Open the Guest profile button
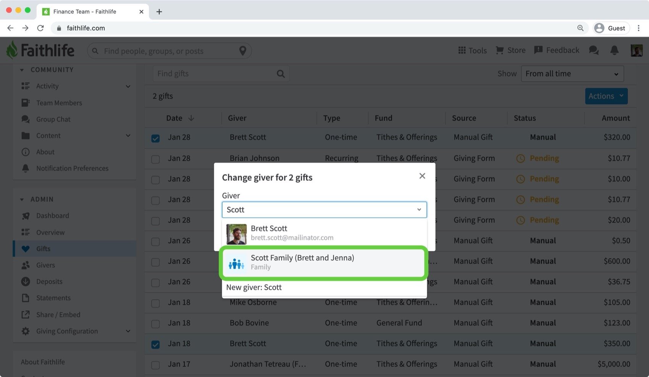The height and width of the screenshot is (377, 649). point(611,28)
